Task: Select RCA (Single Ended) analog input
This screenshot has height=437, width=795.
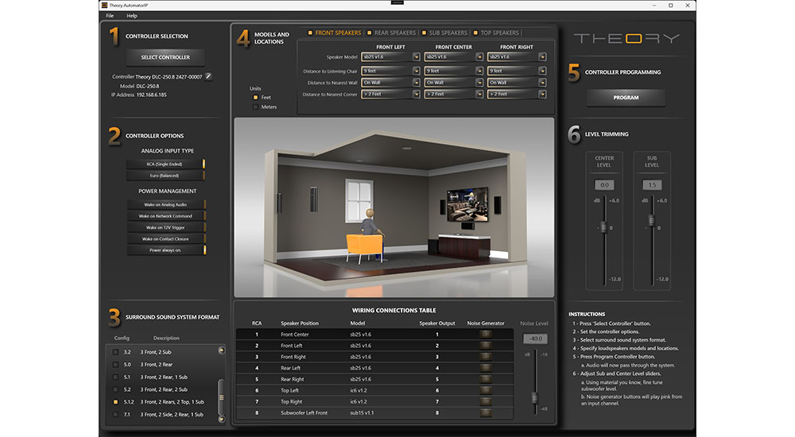Action: (x=165, y=164)
